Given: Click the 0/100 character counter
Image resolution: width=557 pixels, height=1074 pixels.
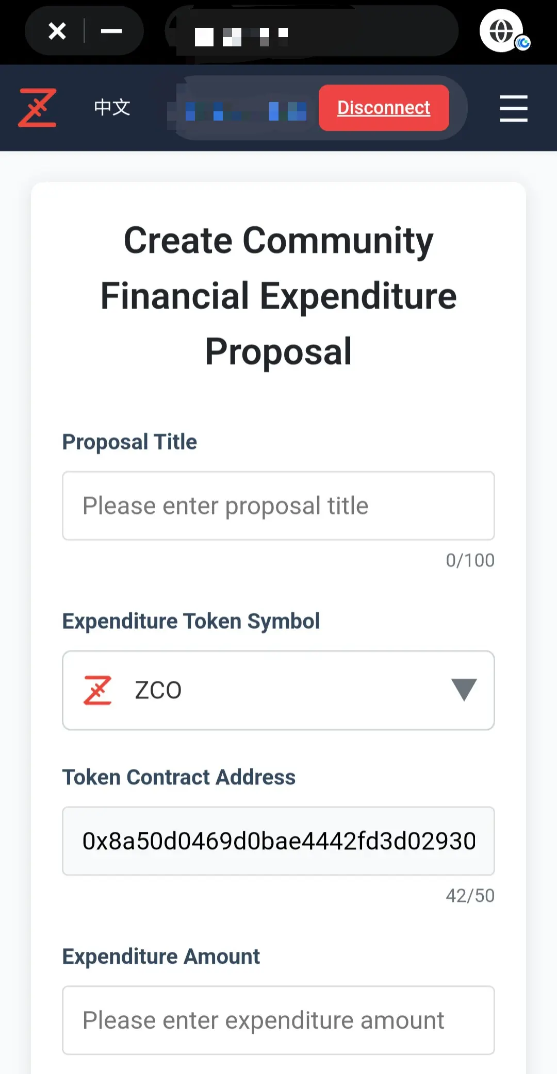Looking at the screenshot, I should [x=470, y=560].
